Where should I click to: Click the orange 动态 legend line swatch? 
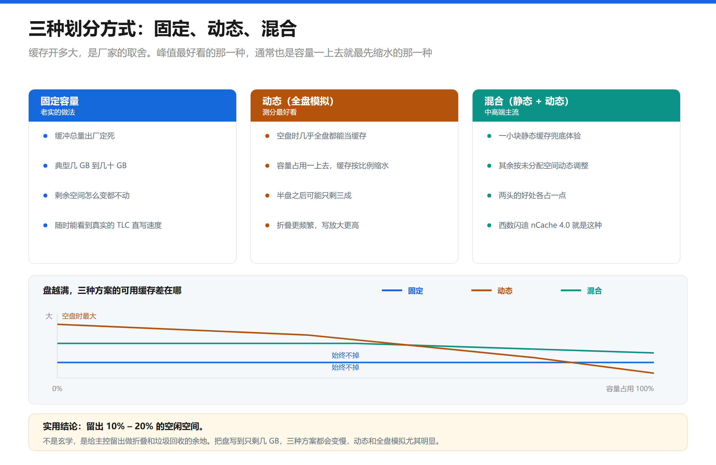point(481,290)
